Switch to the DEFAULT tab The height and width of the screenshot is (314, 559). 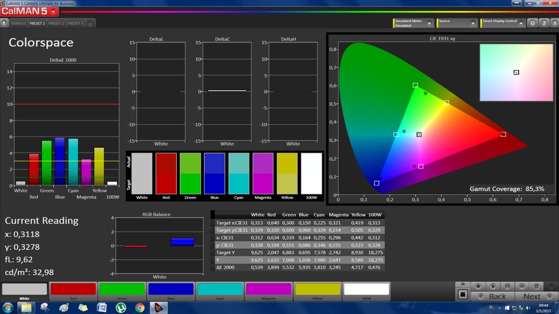tap(19, 23)
